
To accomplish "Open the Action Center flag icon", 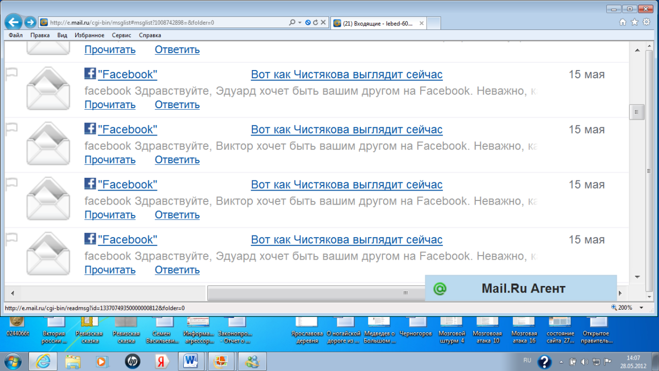I will point(607,361).
